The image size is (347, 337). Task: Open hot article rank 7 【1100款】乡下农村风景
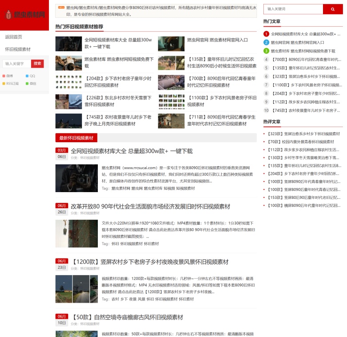pos(307,85)
